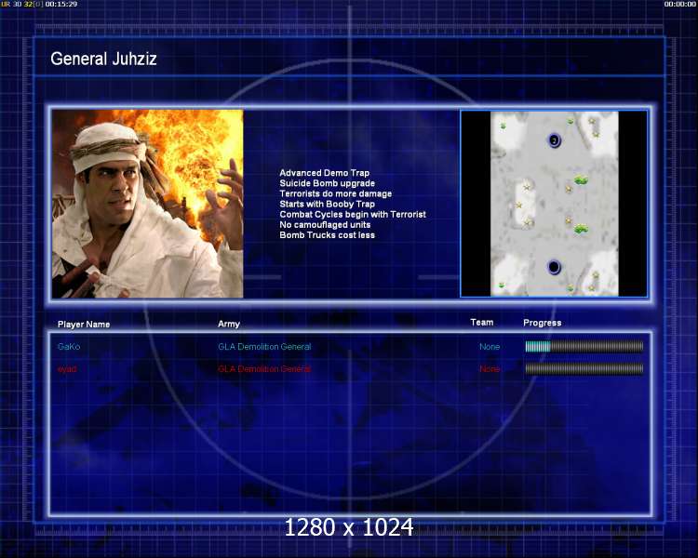
Task: Click the Player Name column header
Action: (84, 325)
